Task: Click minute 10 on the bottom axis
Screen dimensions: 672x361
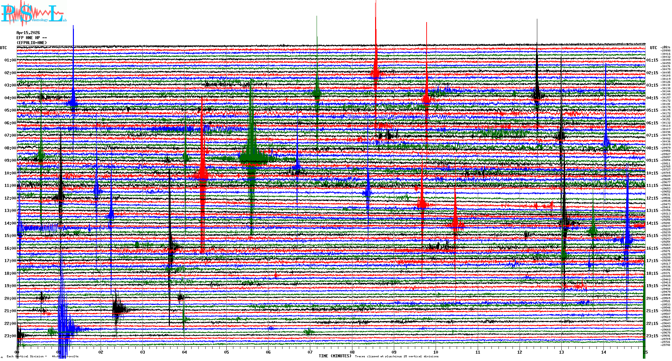Action: click(436, 352)
